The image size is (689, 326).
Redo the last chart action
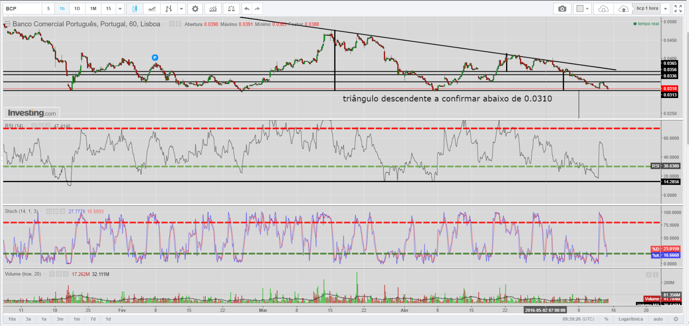point(257,9)
